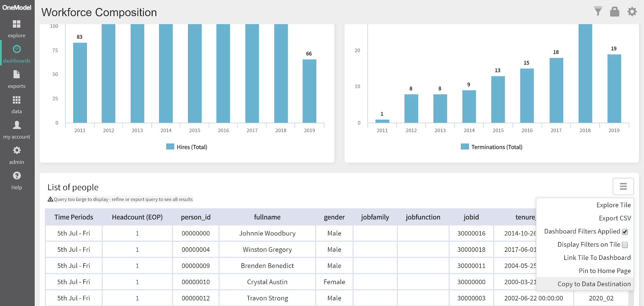The image size is (644, 306).
Task: Toggle the List of people hamburger menu
Action: click(x=623, y=186)
